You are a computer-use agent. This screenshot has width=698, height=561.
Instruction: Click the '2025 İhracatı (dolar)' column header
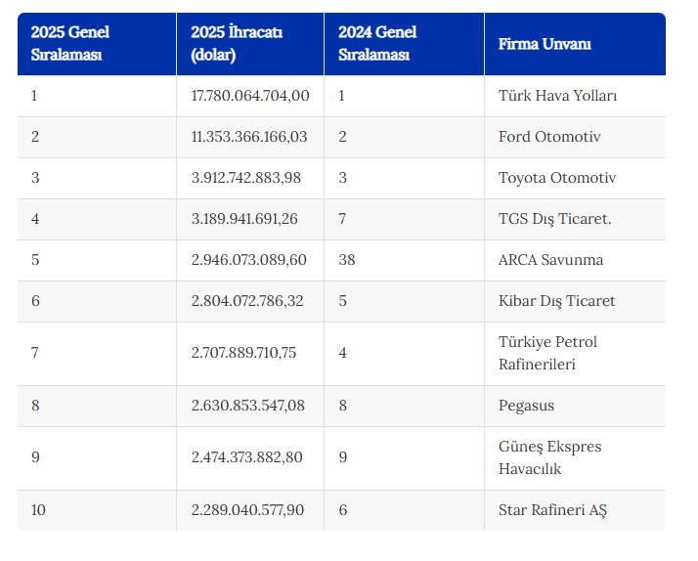(250, 44)
